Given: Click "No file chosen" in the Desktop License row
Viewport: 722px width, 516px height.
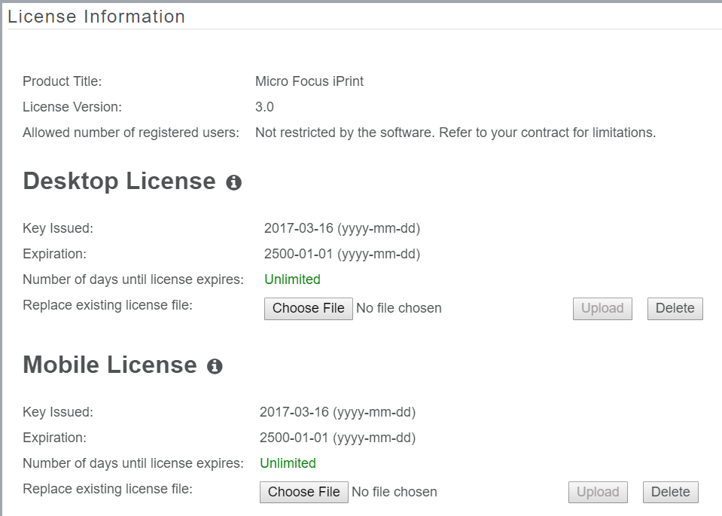Looking at the screenshot, I should 398,308.
